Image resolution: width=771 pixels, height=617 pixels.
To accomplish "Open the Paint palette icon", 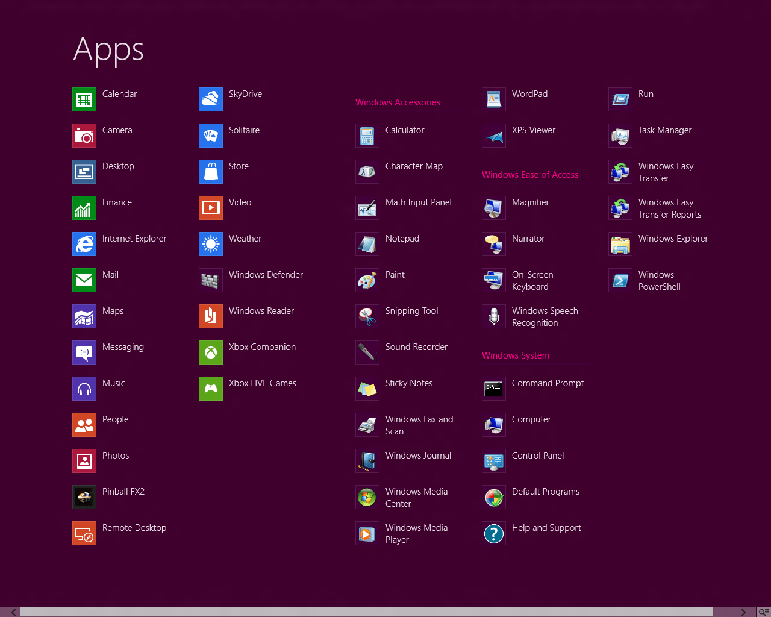I will (x=367, y=280).
